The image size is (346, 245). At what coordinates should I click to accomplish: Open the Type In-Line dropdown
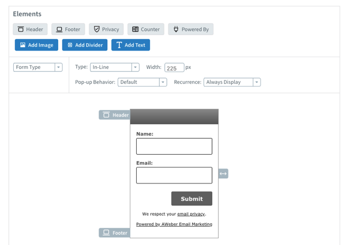point(114,67)
